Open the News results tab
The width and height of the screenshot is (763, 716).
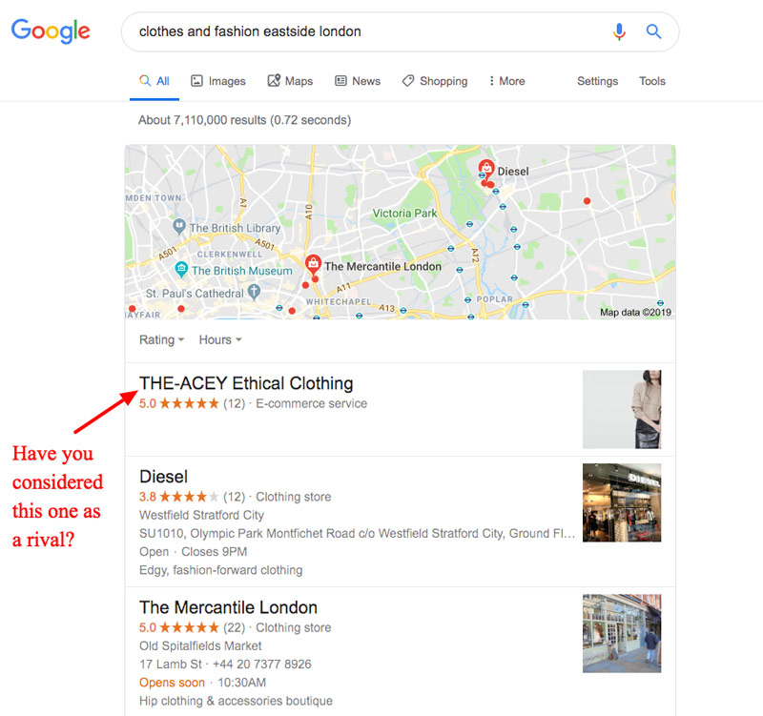pos(358,81)
